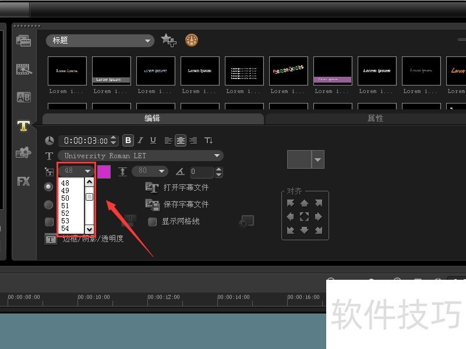Click the duration 0:00:03:00 timecode field

pyautogui.click(x=85, y=140)
